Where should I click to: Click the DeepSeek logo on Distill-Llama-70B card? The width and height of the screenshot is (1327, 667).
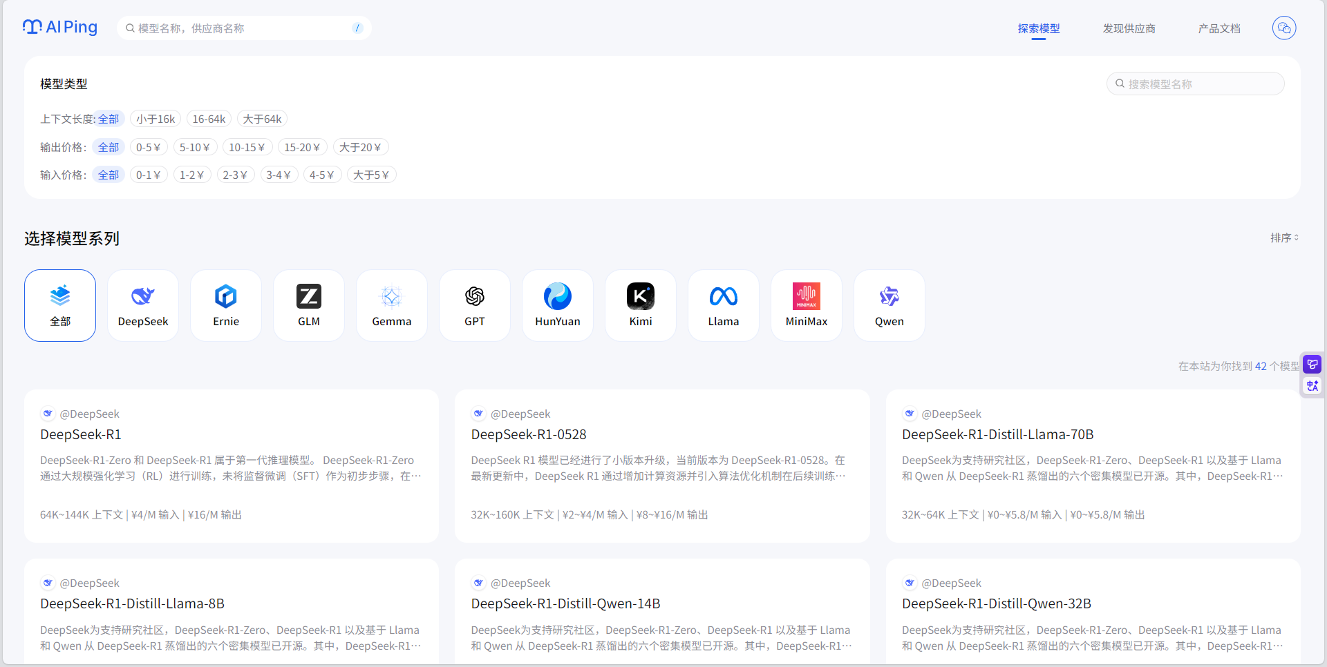click(x=910, y=414)
